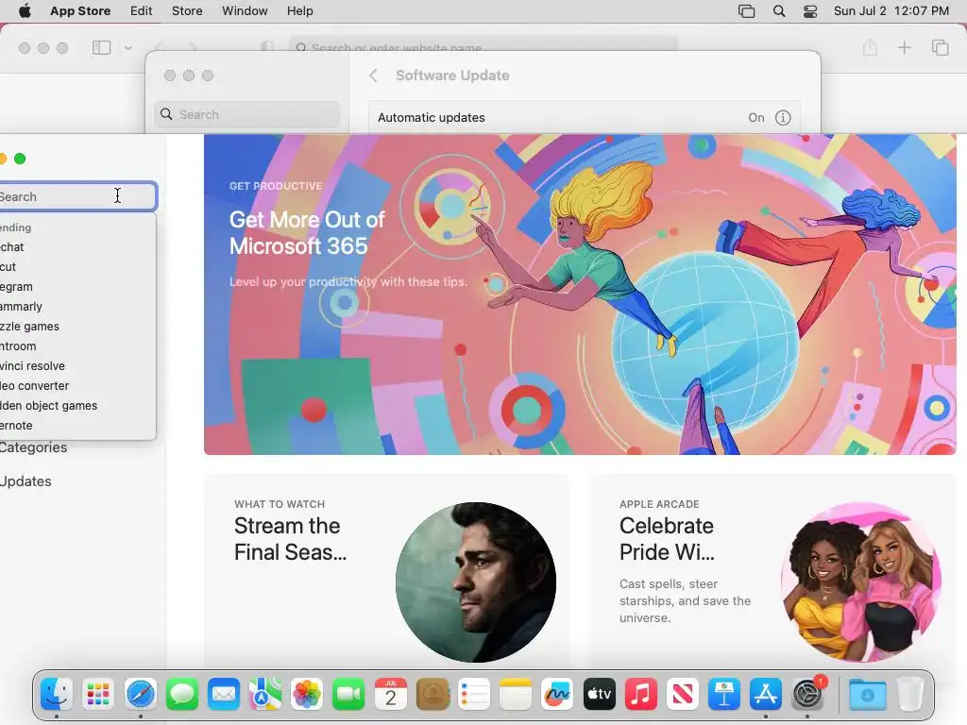Select Categories in App Store sidebar

click(x=33, y=447)
